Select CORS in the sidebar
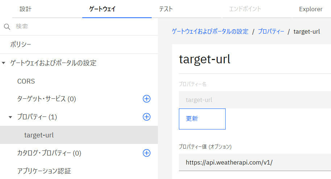The width and height of the screenshot is (331, 179). point(79,81)
